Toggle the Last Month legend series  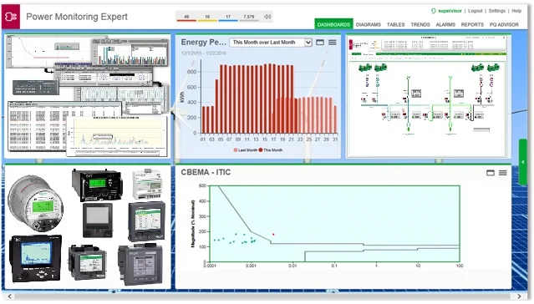[245, 150]
